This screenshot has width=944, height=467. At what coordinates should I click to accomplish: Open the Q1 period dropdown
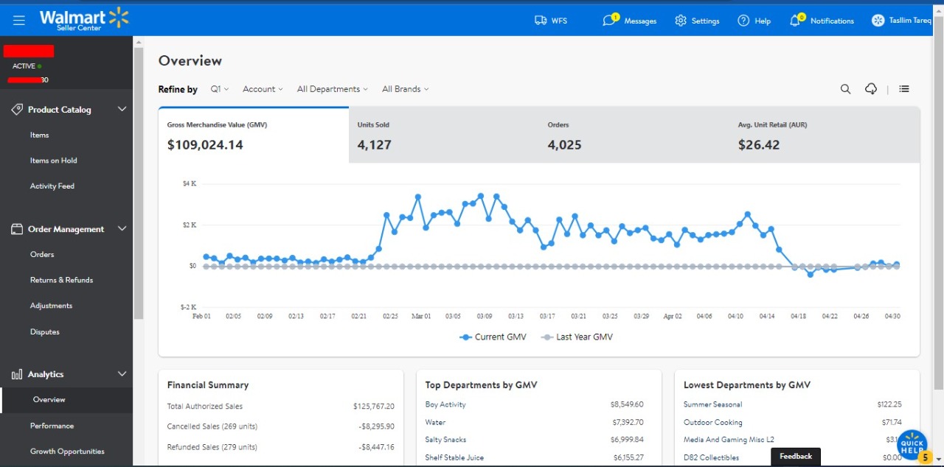tap(219, 89)
